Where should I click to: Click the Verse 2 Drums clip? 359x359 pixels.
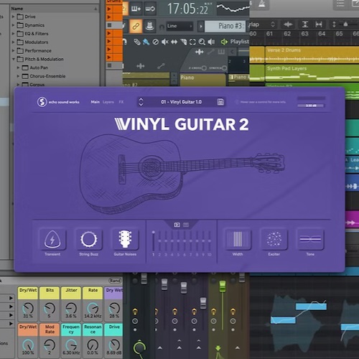312,55
